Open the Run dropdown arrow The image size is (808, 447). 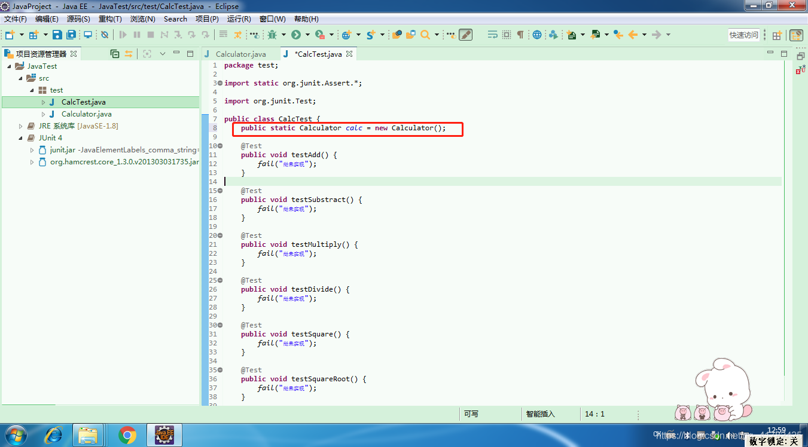coord(307,35)
